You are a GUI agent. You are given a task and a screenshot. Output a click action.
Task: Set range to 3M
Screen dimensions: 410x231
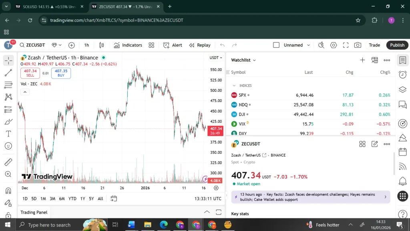tap(52, 199)
